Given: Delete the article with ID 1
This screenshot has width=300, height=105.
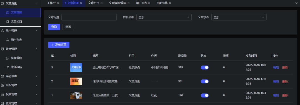Looking at the screenshot, I should tap(285, 96).
